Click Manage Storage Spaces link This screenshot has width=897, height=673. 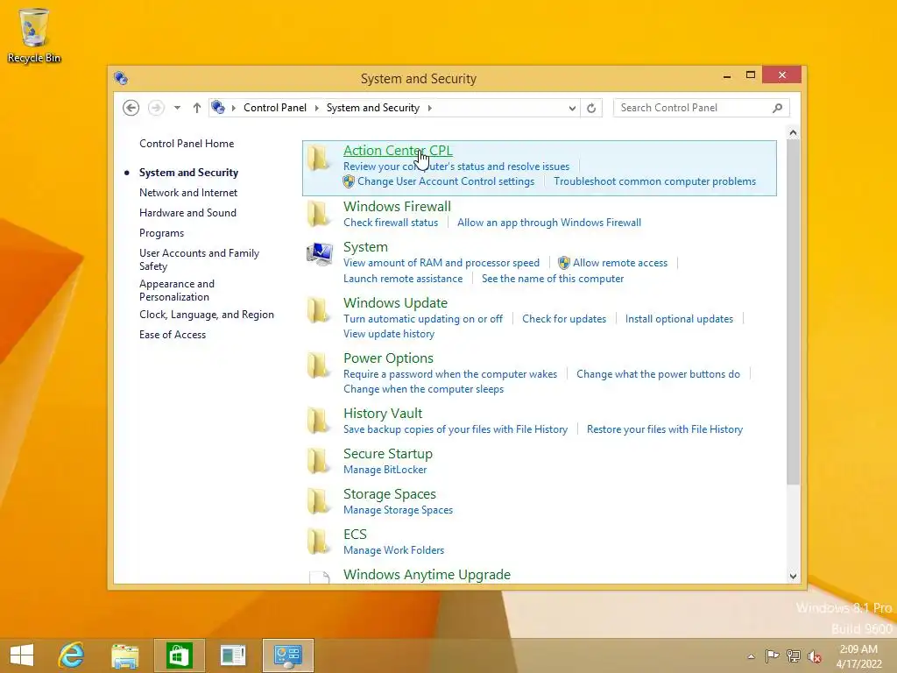click(x=399, y=510)
